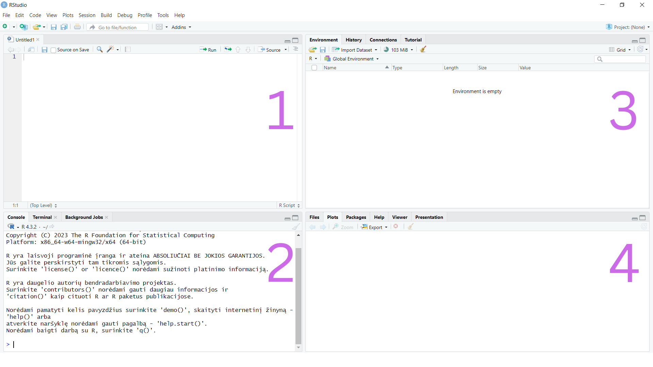Toggle the select-all checkbox in Environment grid
This screenshot has height=367, width=653.
(314, 68)
